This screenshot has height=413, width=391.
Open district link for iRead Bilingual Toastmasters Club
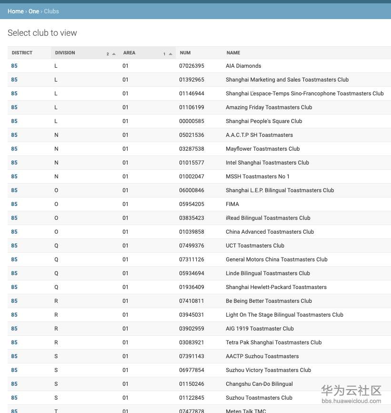click(x=14, y=218)
